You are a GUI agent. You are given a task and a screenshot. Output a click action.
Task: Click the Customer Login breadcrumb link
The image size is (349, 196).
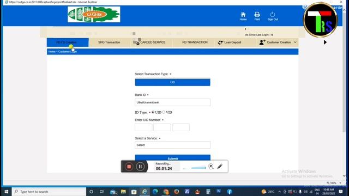coord(68,52)
